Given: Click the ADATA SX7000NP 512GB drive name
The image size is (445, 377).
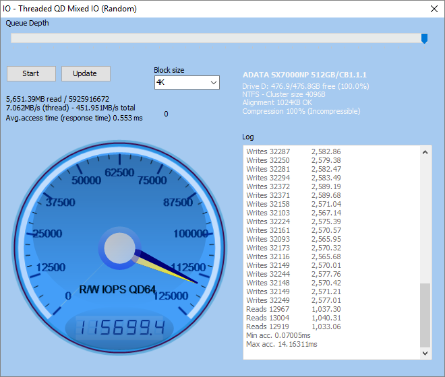Looking at the screenshot, I should click(x=305, y=75).
